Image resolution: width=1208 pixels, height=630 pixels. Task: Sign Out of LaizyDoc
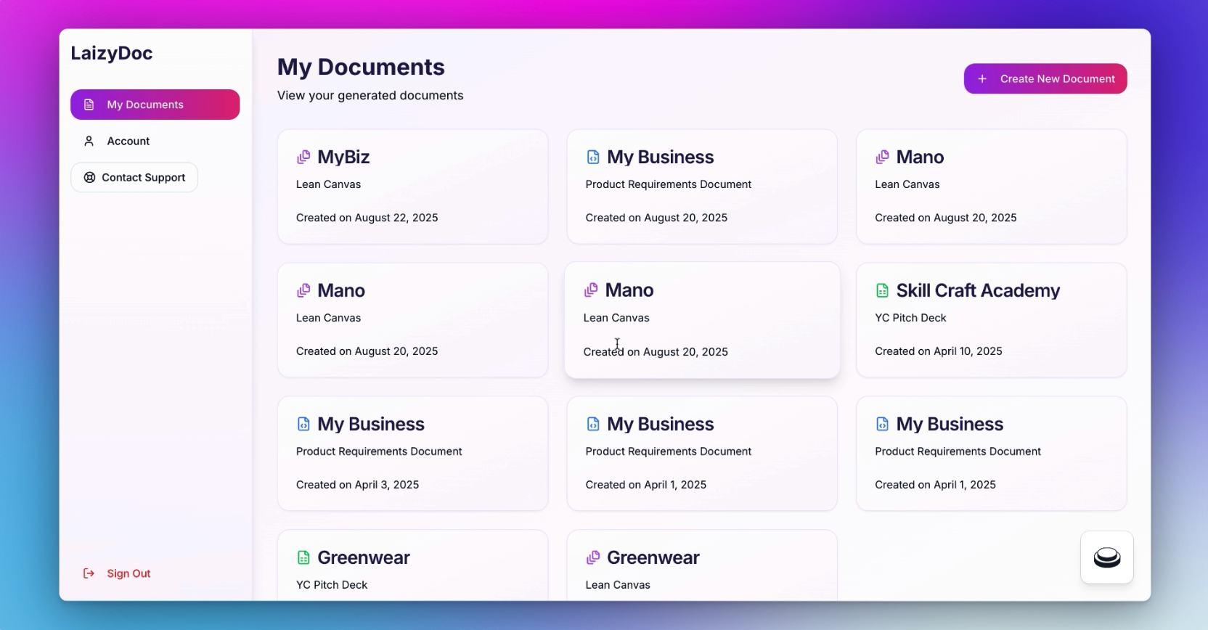(x=117, y=573)
